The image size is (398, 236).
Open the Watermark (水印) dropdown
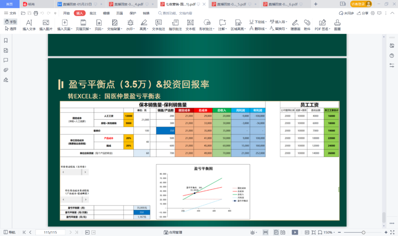point(130,25)
